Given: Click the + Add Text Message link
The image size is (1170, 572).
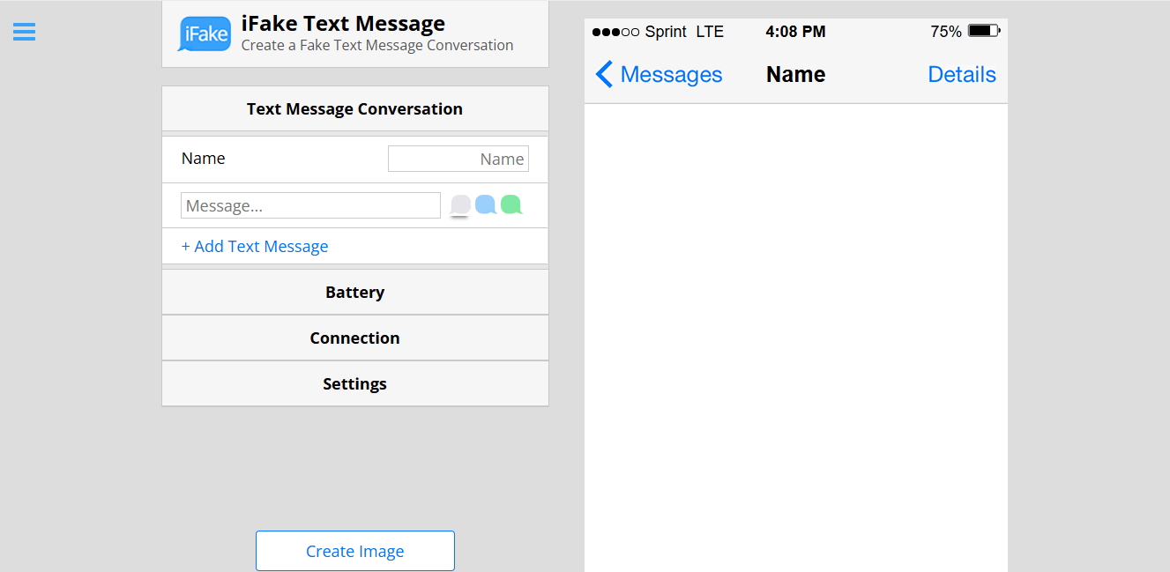Looking at the screenshot, I should pos(255,247).
